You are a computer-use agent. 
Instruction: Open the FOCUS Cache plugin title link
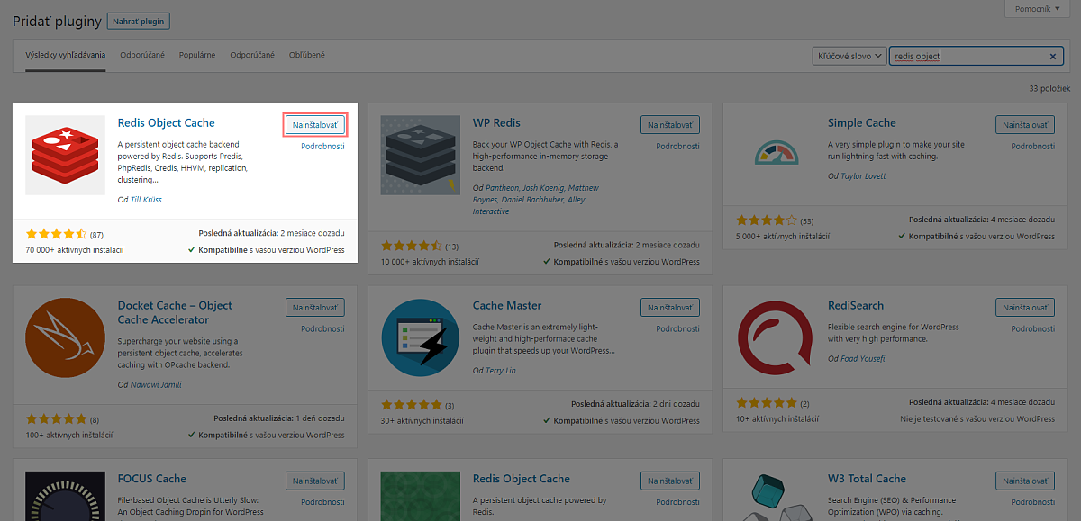[152, 479]
